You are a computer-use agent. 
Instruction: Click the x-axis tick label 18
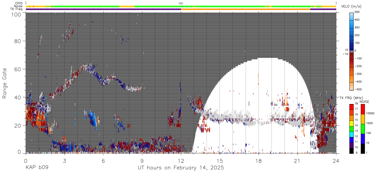259,160
